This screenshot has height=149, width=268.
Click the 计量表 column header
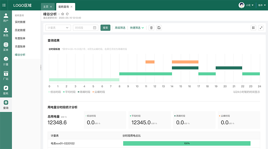(x=55, y=136)
